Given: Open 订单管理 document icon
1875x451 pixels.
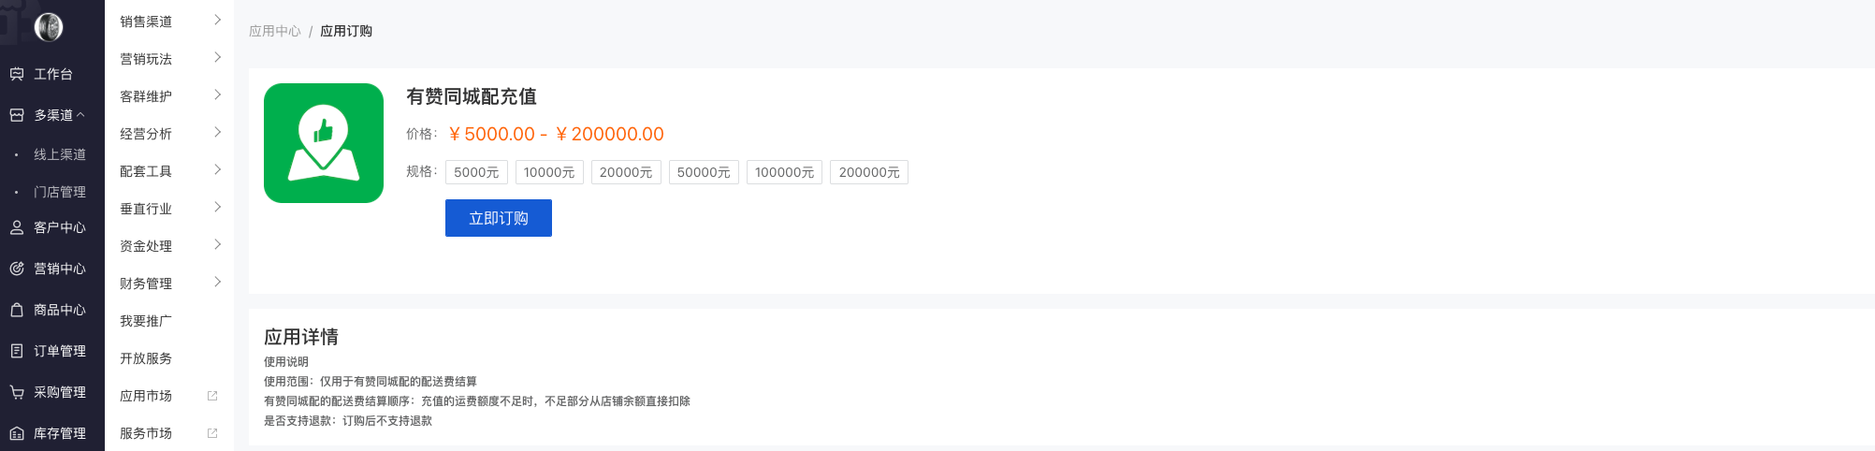Looking at the screenshot, I should 17,351.
